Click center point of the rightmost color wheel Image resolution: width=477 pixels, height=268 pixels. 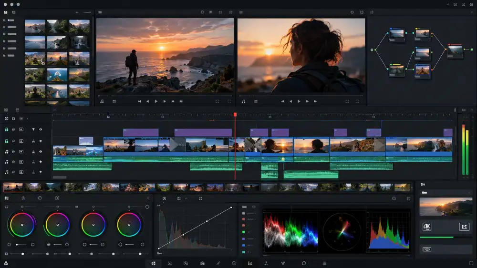click(129, 225)
